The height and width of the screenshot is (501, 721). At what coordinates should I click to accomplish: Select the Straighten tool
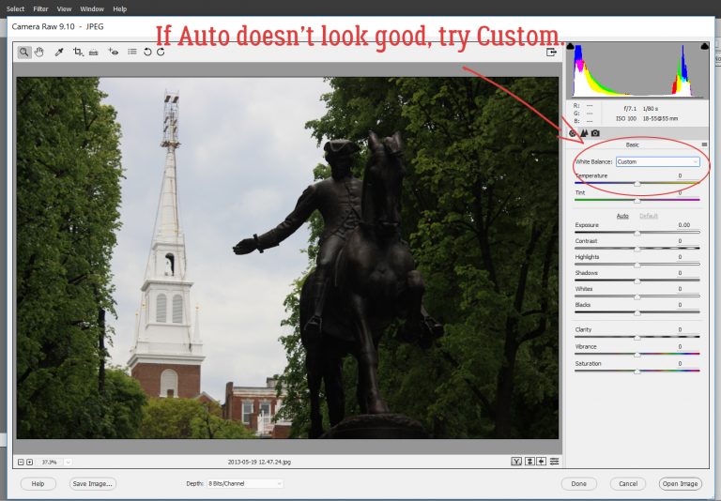[x=93, y=53]
